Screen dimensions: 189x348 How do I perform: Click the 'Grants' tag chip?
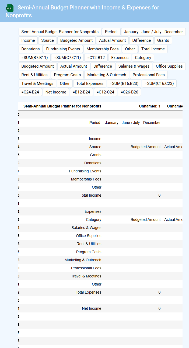pos(163,40)
